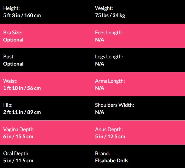The image size is (185, 168).
Task: Click the Height label
Action: coord(11,8)
